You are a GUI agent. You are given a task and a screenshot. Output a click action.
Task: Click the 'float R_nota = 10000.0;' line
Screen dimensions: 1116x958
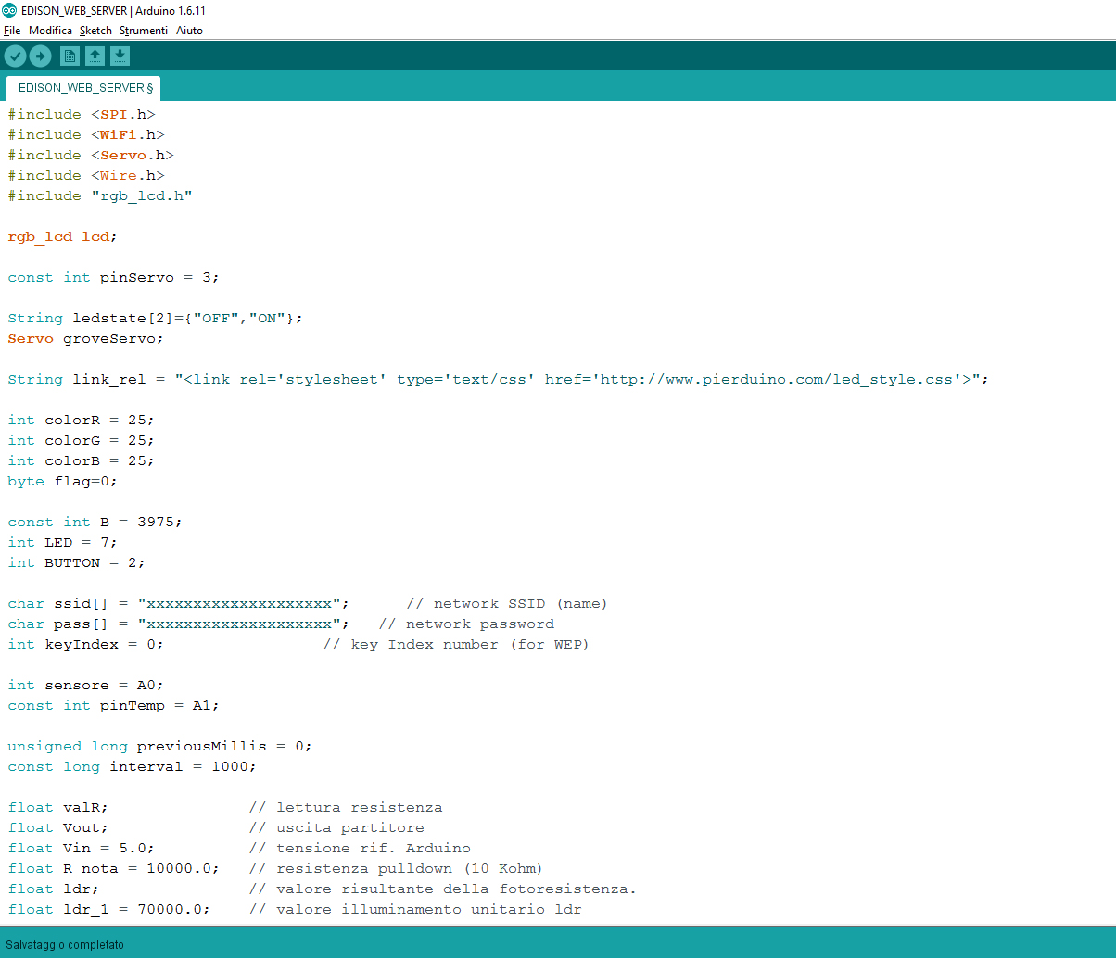coord(275,868)
